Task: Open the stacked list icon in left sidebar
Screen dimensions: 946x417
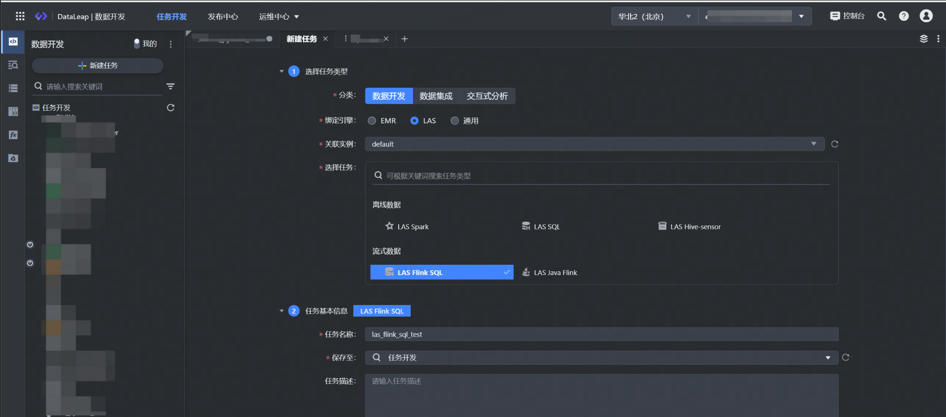Action: pyautogui.click(x=13, y=88)
